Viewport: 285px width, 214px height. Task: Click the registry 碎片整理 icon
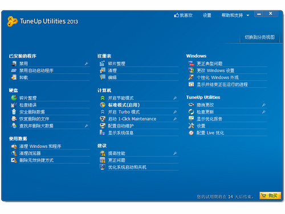point(102,63)
